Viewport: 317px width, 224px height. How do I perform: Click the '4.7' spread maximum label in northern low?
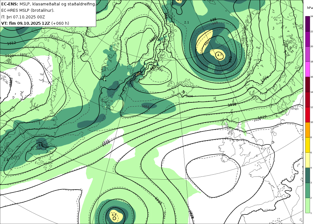[x=219, y=55]
